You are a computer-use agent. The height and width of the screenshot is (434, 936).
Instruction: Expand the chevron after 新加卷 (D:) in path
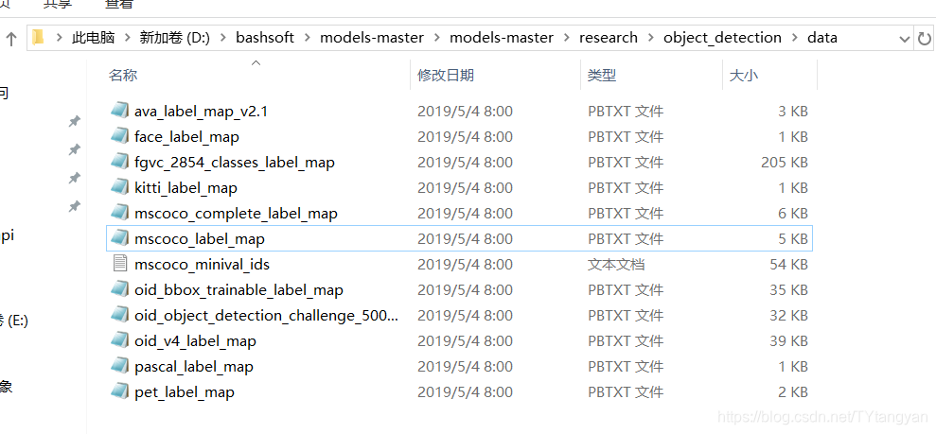click(223, 38)
